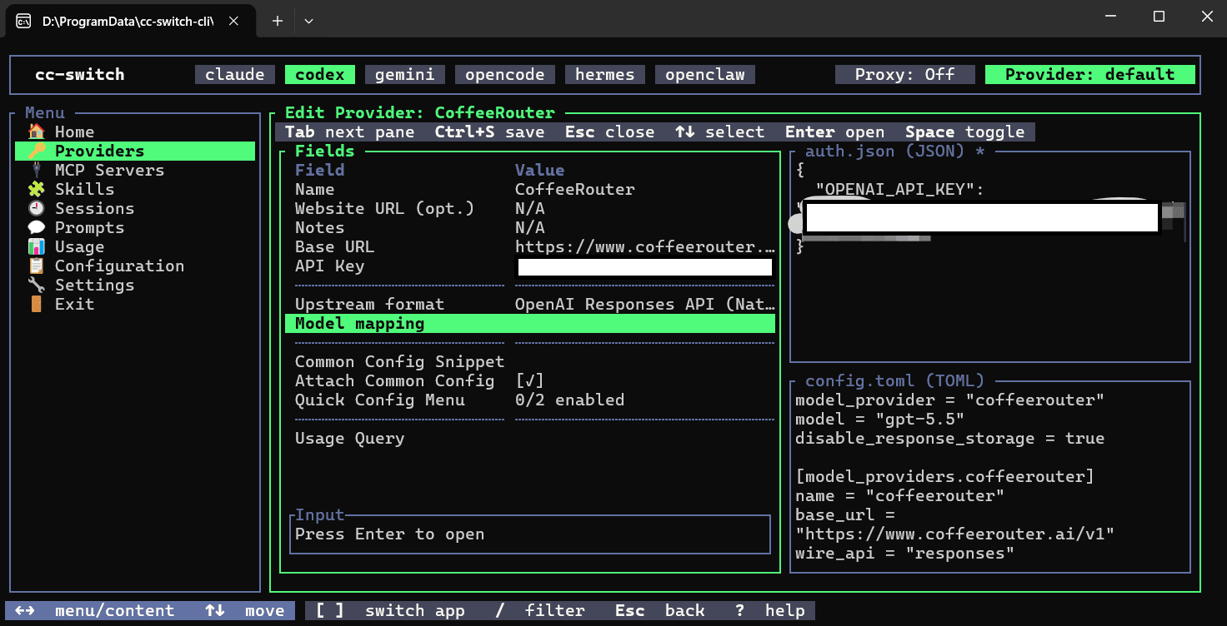Image resolution: width=1227 pixels, height=626 pixels.
Task: Click the Esc back footer hint
Action: [x=660, y=610]
